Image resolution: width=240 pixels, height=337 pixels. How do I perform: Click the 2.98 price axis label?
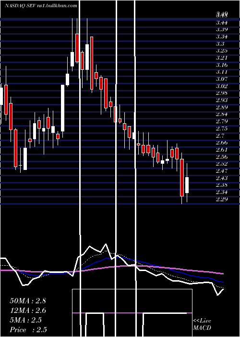pyautogui.click(x=222, y=93)
